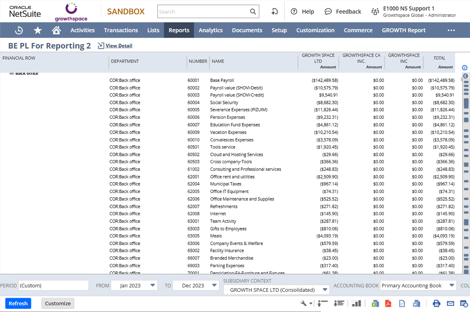Image resolution: width=470 pixels, height=312 pixels.
Task: Export report to Word
Action: click(416, 303)
